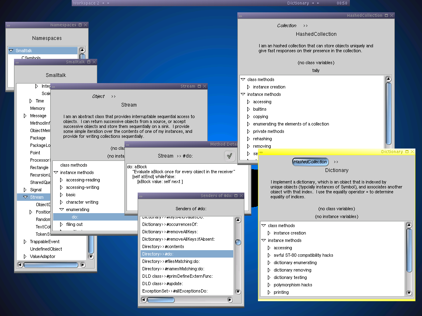Viewport: 422px width, 316px height.
Task: Click the right arrow beside Dictionary in top bar
Action: point(318,3)
